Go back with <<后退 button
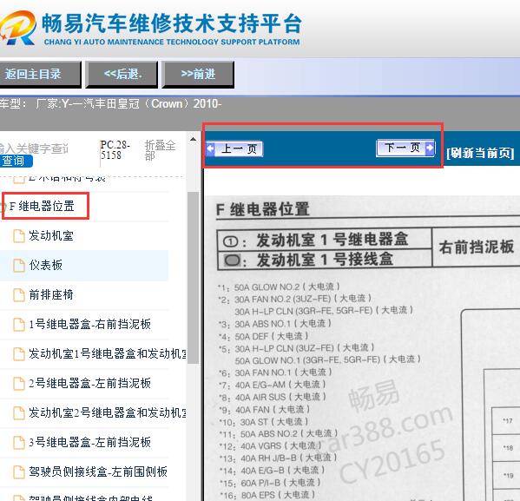Viewport: 520px width, 501px height. coord(122,75)
